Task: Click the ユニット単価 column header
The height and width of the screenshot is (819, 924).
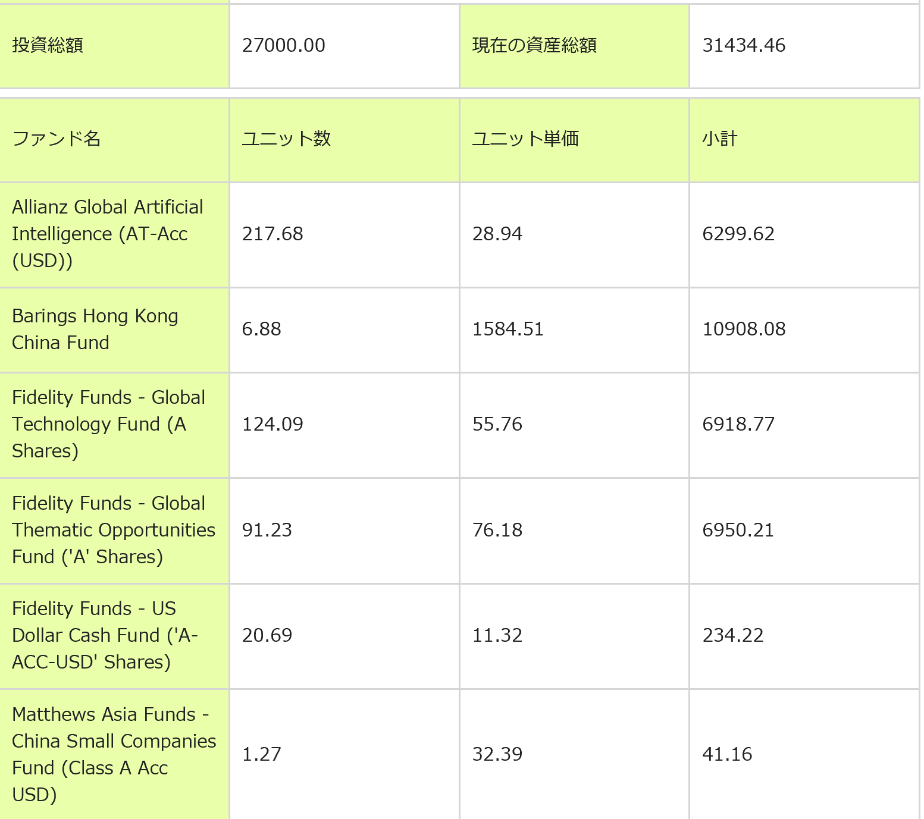Action: (525, 139)
